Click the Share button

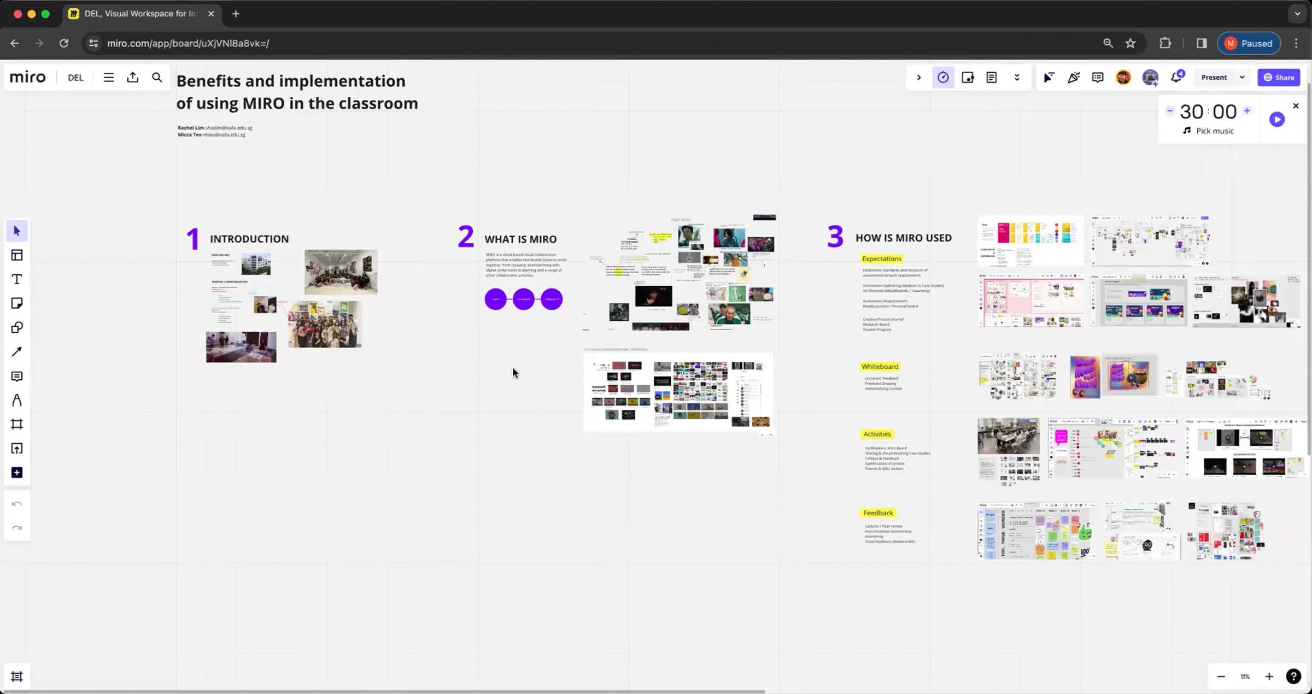click(x=1279, y=78)
